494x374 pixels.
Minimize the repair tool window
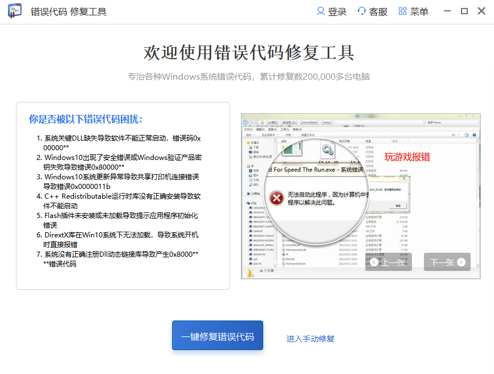pos(447,11)
